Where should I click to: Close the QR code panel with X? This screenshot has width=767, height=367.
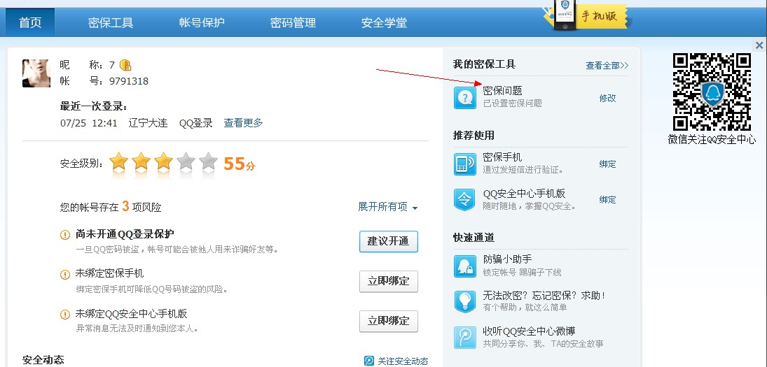tap(759, 45)
